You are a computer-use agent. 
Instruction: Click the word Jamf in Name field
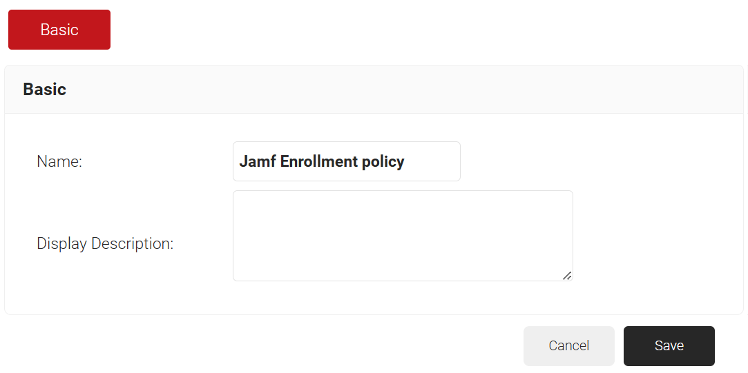257,161
